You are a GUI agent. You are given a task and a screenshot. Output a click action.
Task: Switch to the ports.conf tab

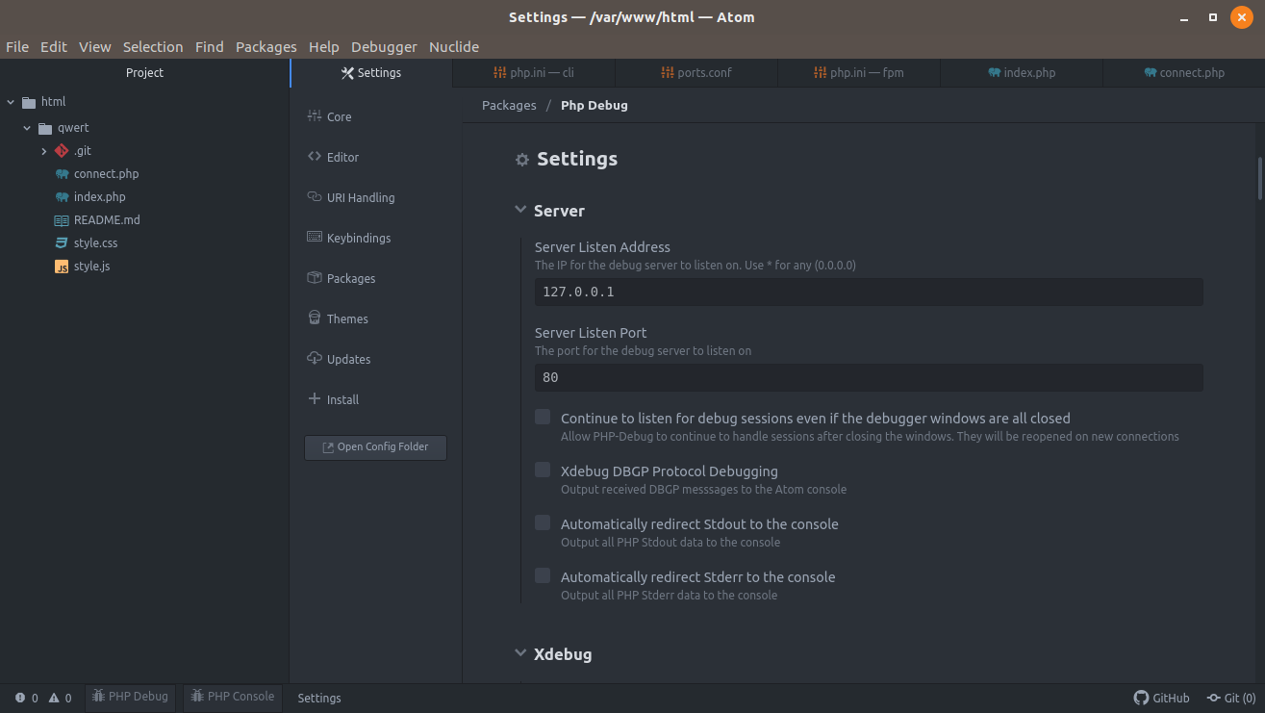(x=696, y=73)
